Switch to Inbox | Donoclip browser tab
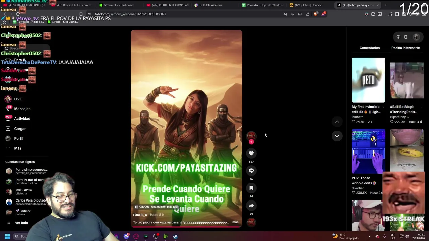Image resolution: width=429 pixels, height=241 pixels. tap(309, 5)
